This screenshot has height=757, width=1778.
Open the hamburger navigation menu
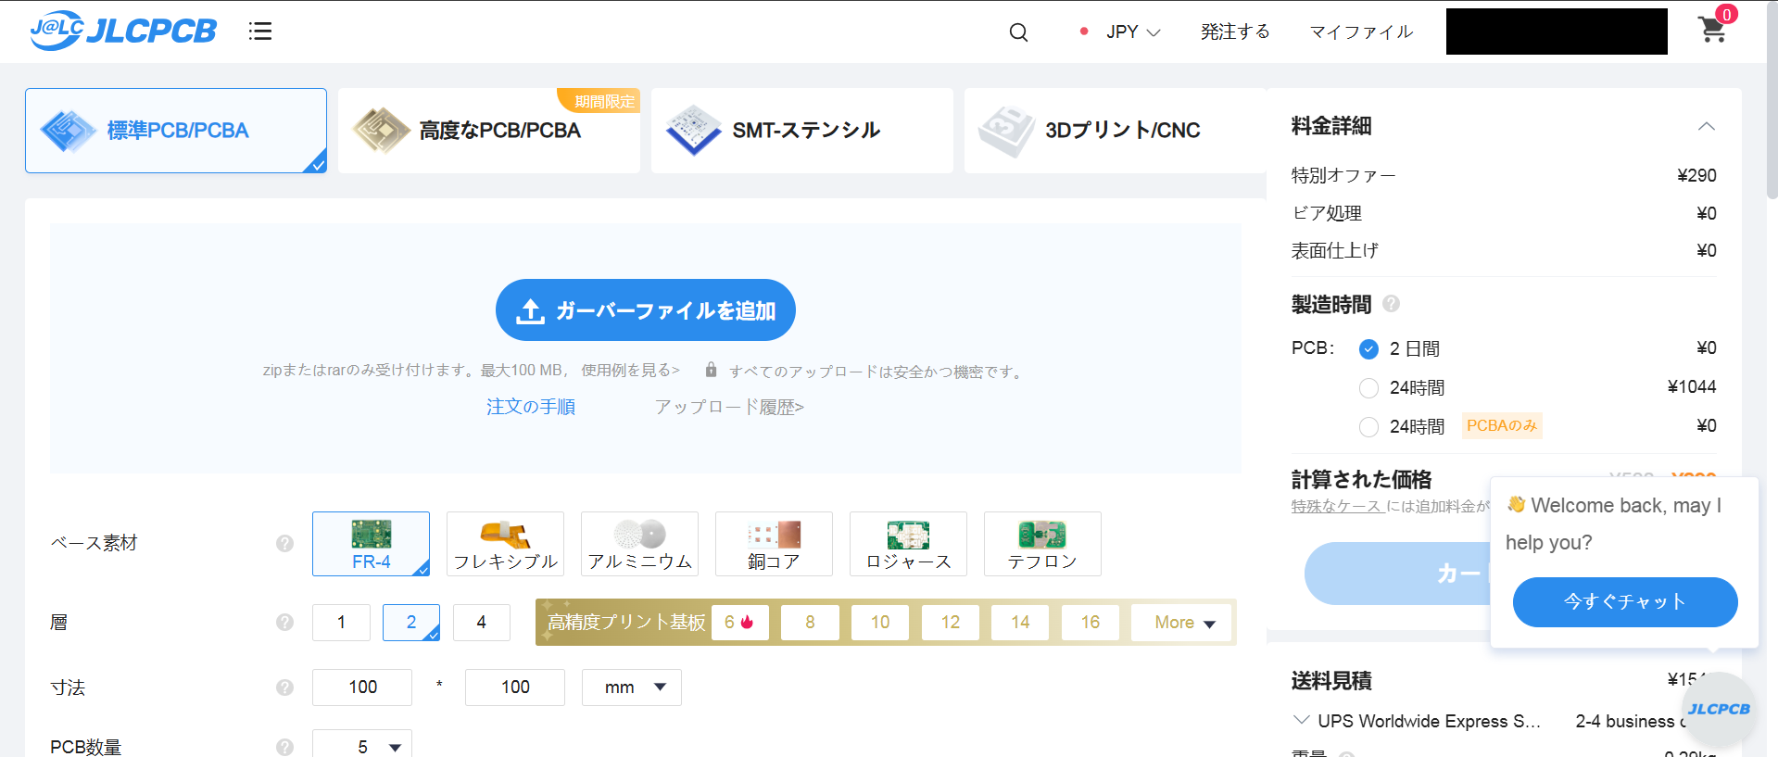click(x=260, y=32)
